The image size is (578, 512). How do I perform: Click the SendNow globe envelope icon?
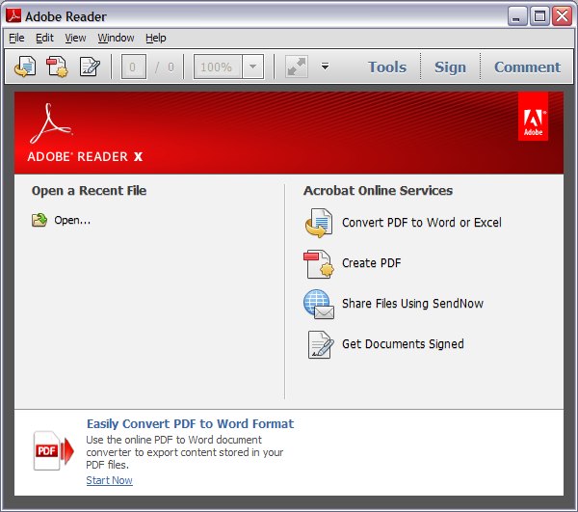click(318, 304)
